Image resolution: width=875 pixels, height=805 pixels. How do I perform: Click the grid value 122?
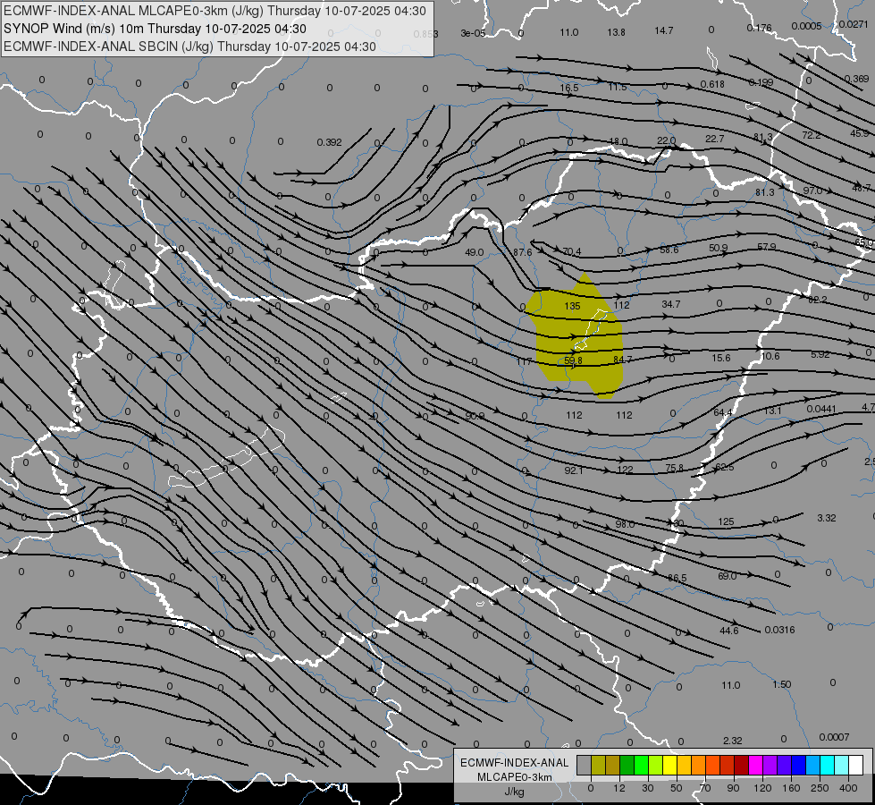[625, 470]
